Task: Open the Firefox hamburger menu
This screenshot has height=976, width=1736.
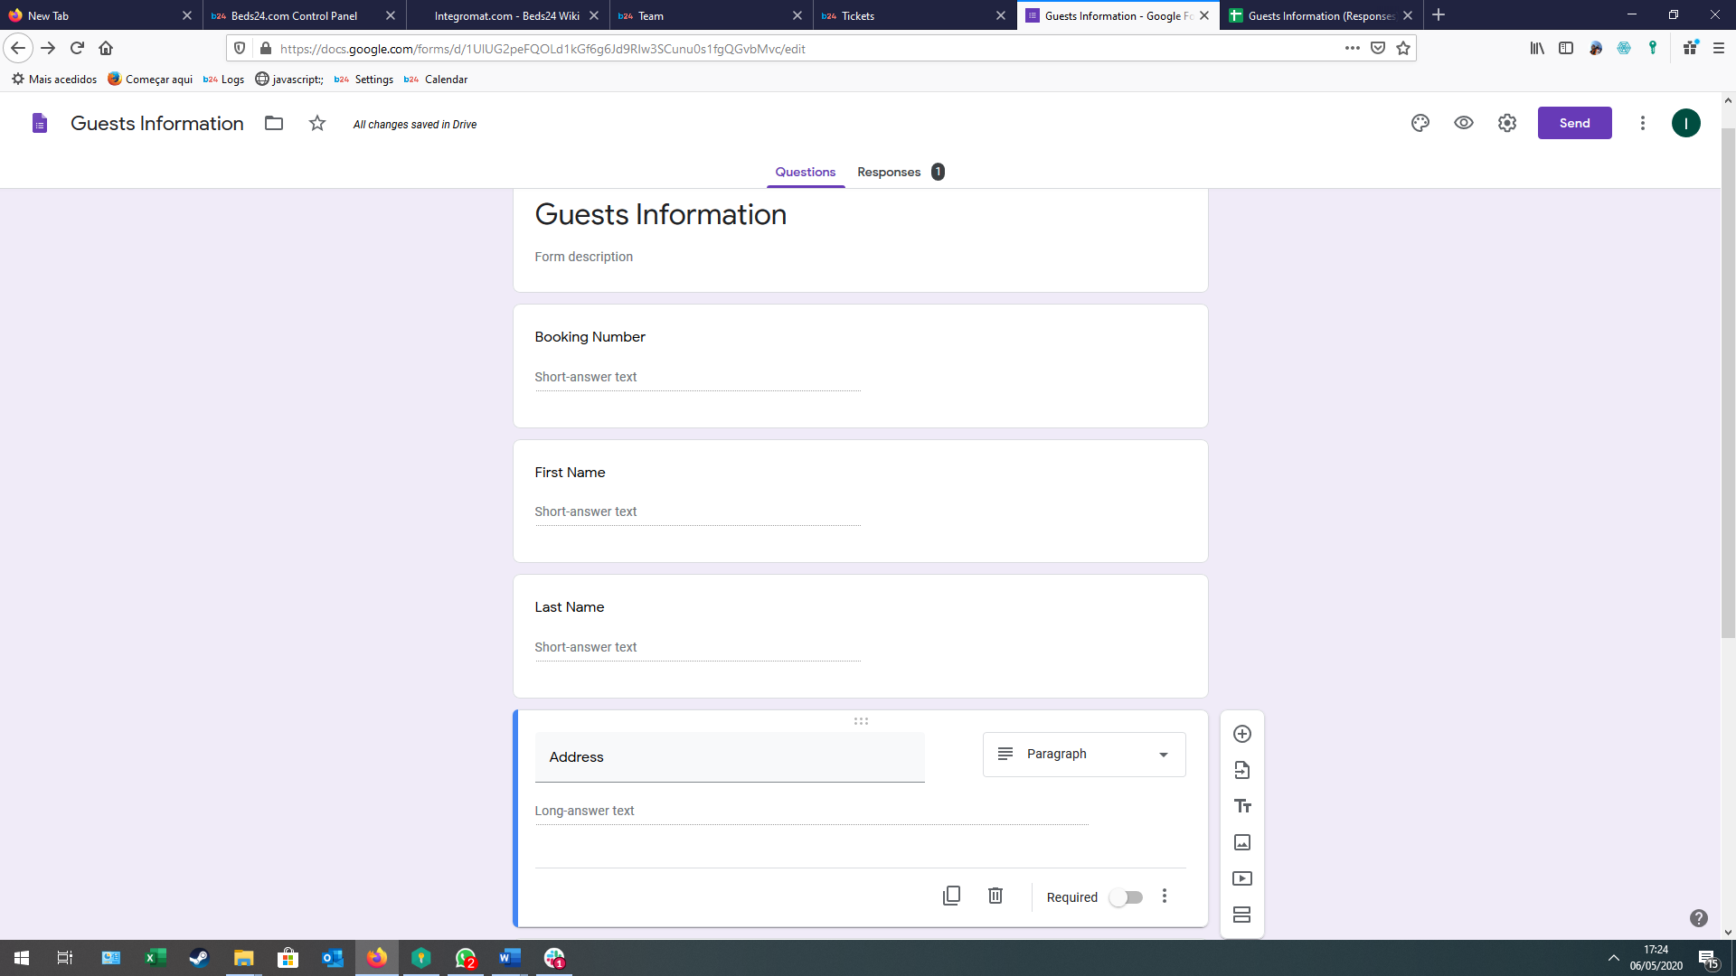Action: [1719, 49]
